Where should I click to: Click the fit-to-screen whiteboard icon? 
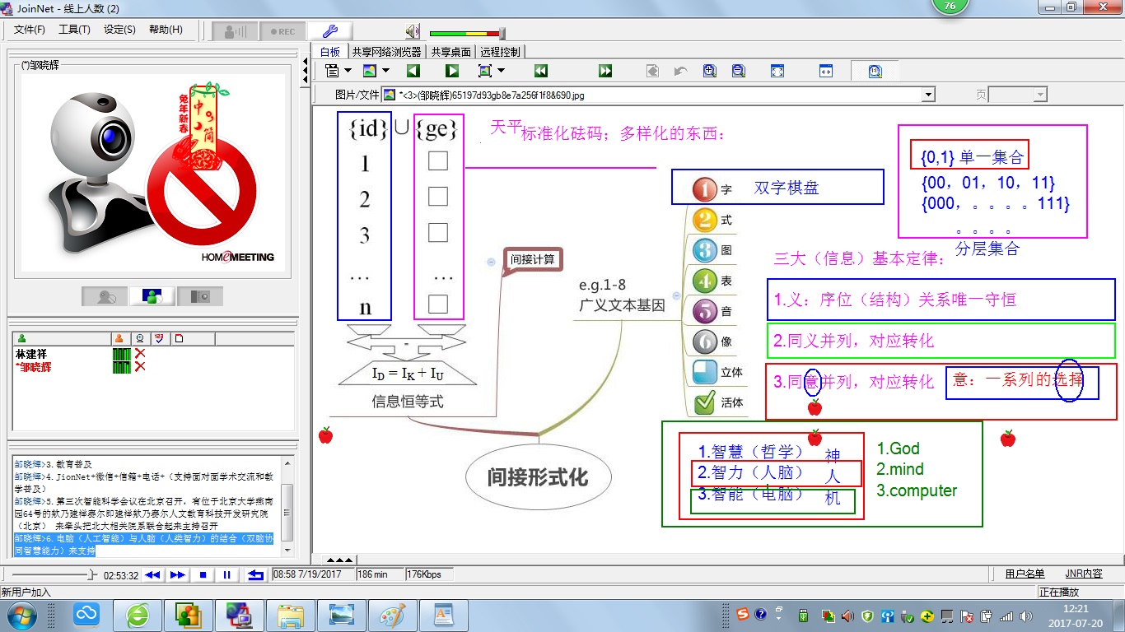(x=777, y=71)
